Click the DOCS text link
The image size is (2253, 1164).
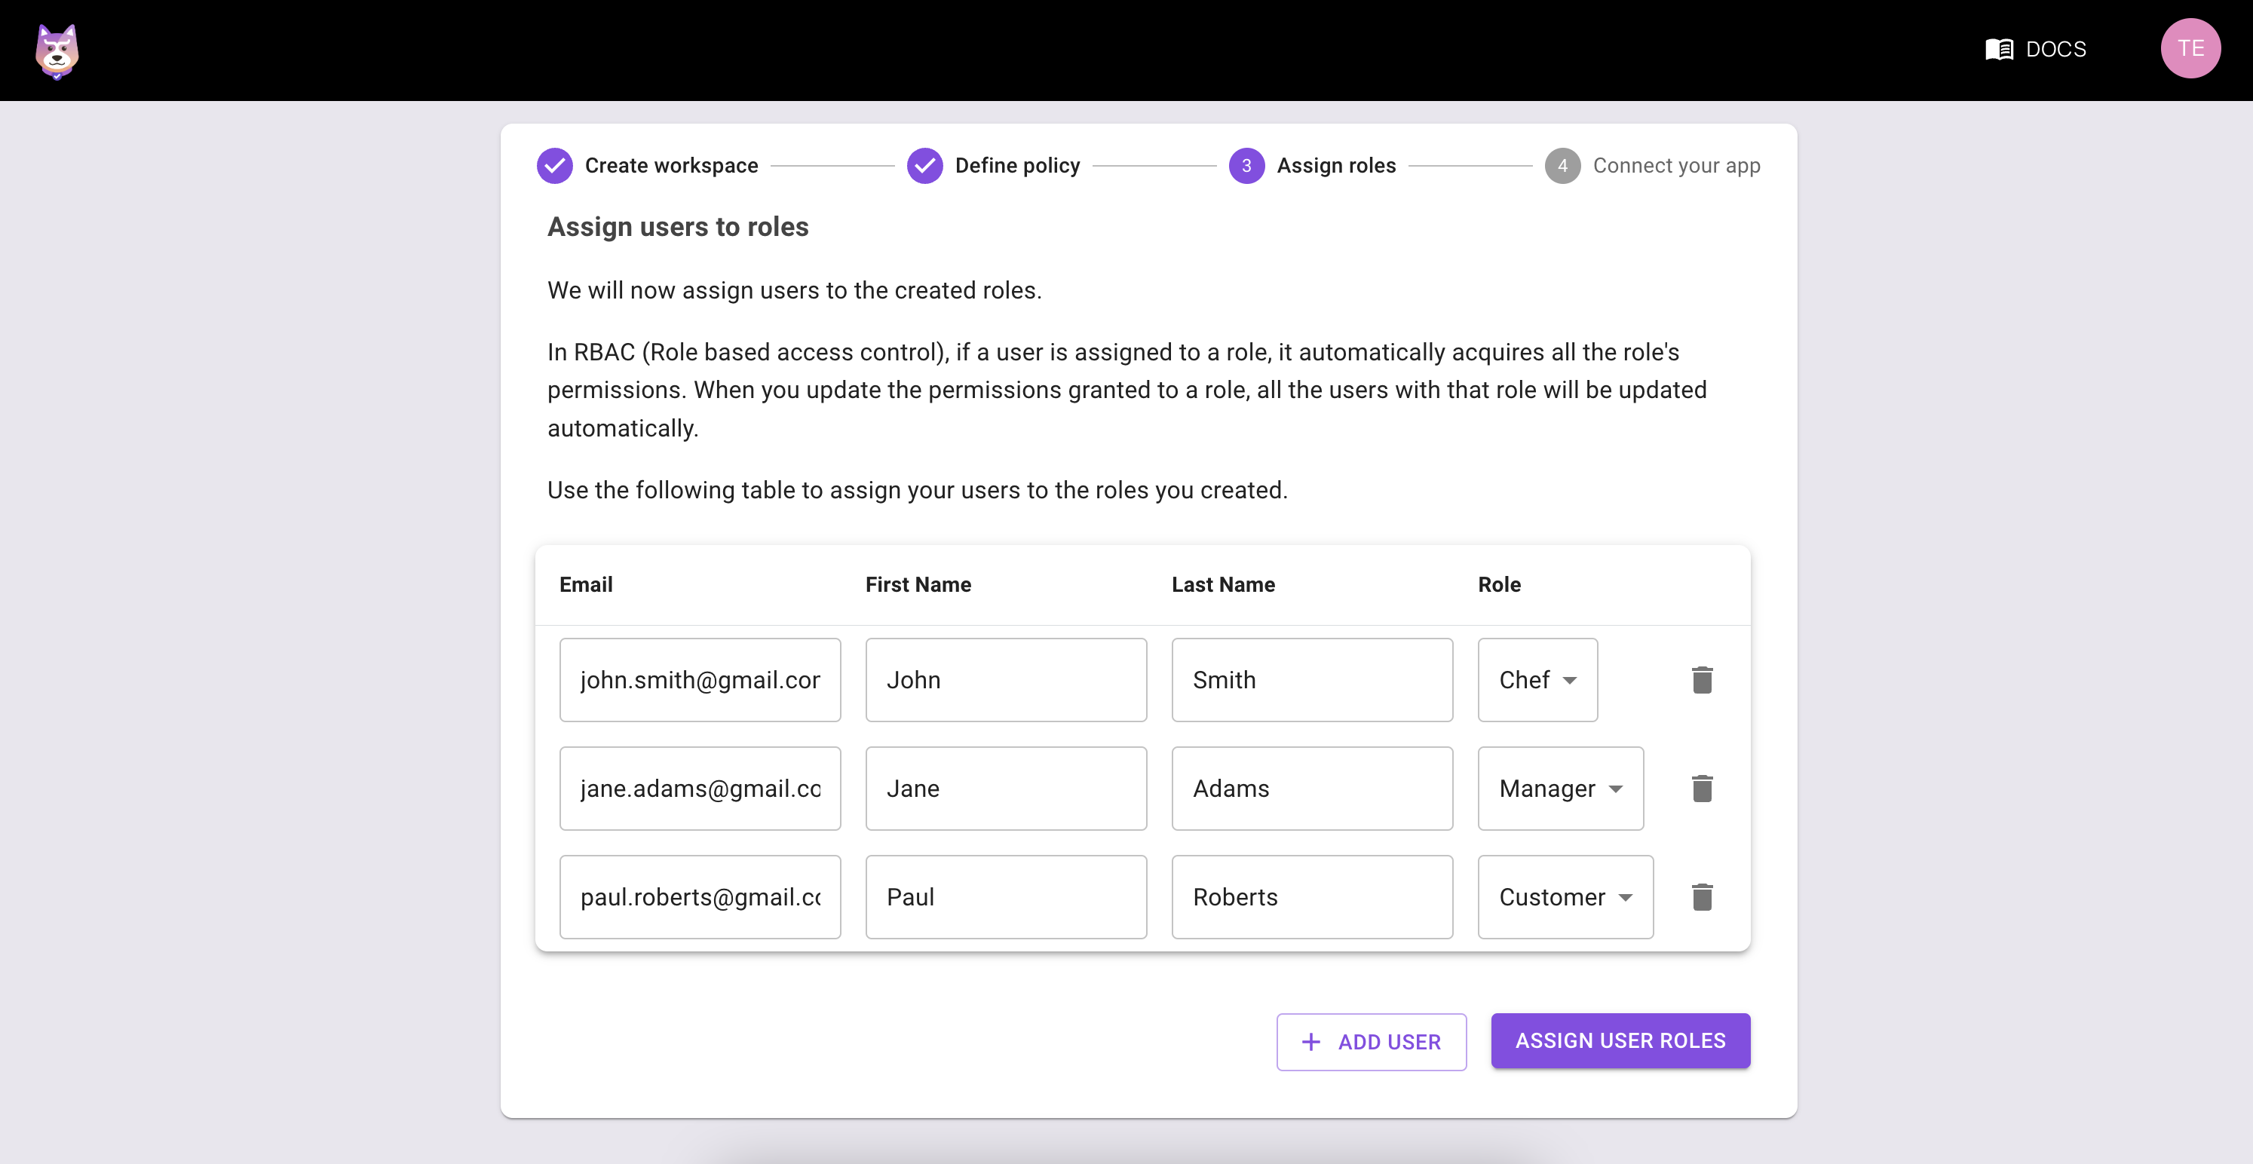coord(2056,49)
